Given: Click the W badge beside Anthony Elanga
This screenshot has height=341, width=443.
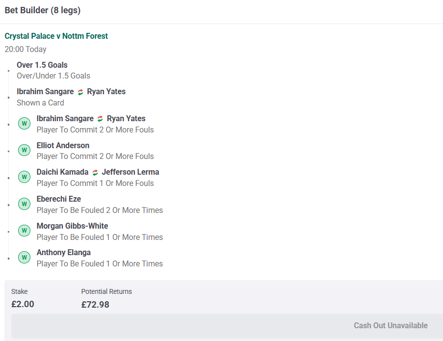Looking at the screenshot, I should (x=25, y=258).
